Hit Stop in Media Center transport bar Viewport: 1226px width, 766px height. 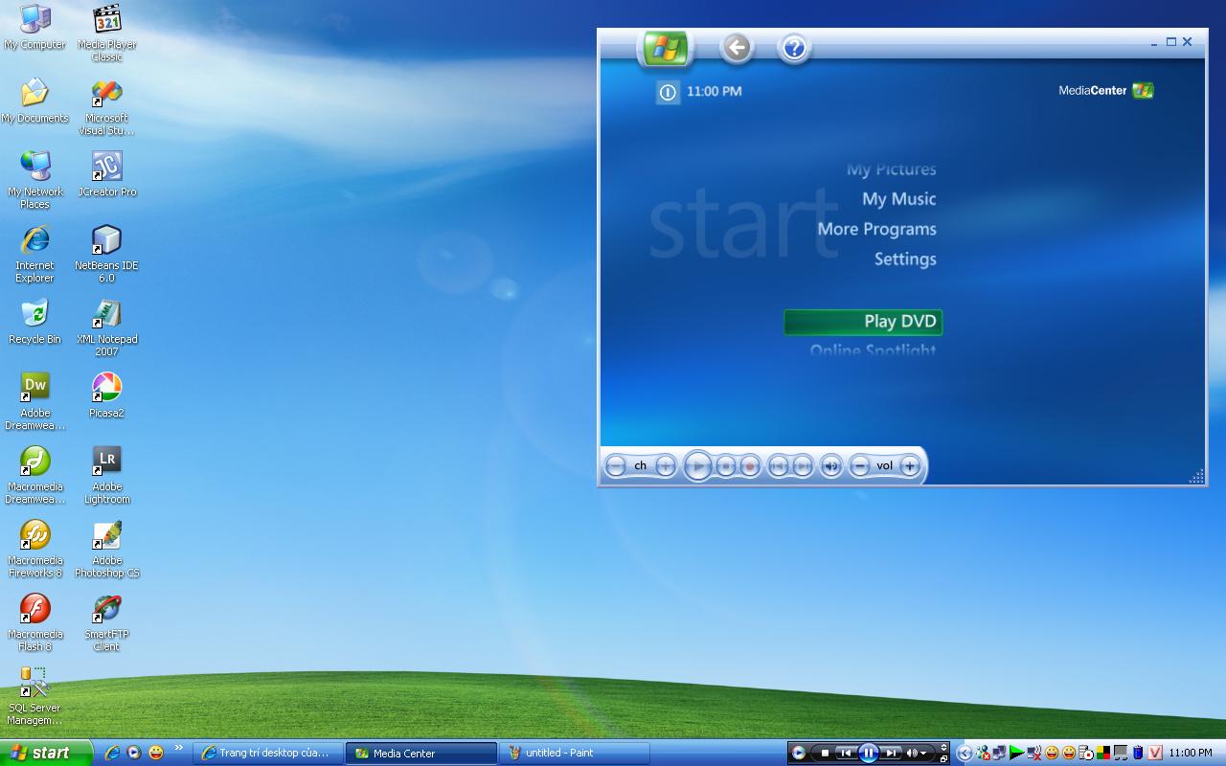pyautogui.click(x=726, y=466)
